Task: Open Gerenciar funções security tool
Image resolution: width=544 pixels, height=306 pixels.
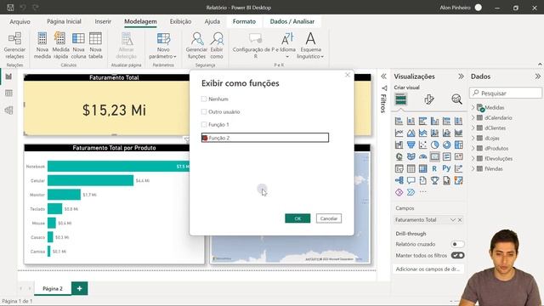Action: point(196,45)
